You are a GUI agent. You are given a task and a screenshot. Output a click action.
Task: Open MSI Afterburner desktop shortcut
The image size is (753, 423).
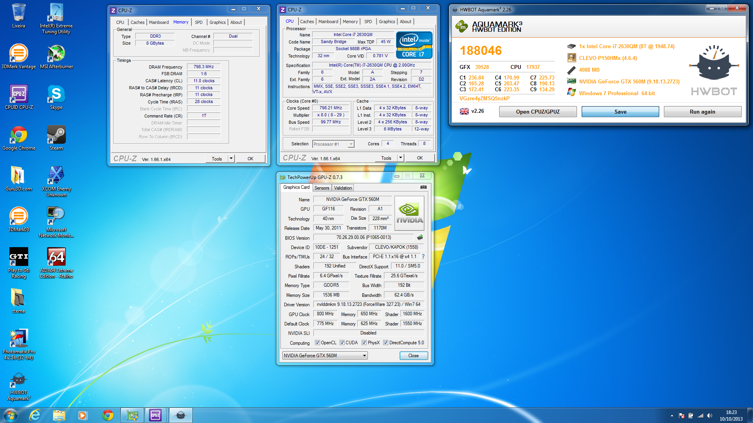56,56
